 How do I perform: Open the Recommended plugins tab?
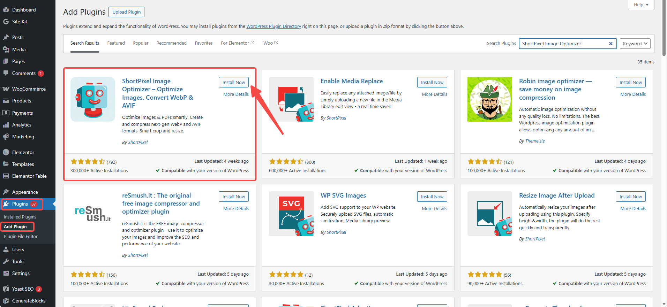point(172,43)
